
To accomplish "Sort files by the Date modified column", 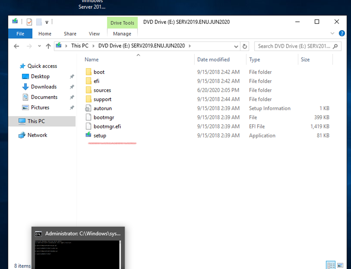I will 213,59.
